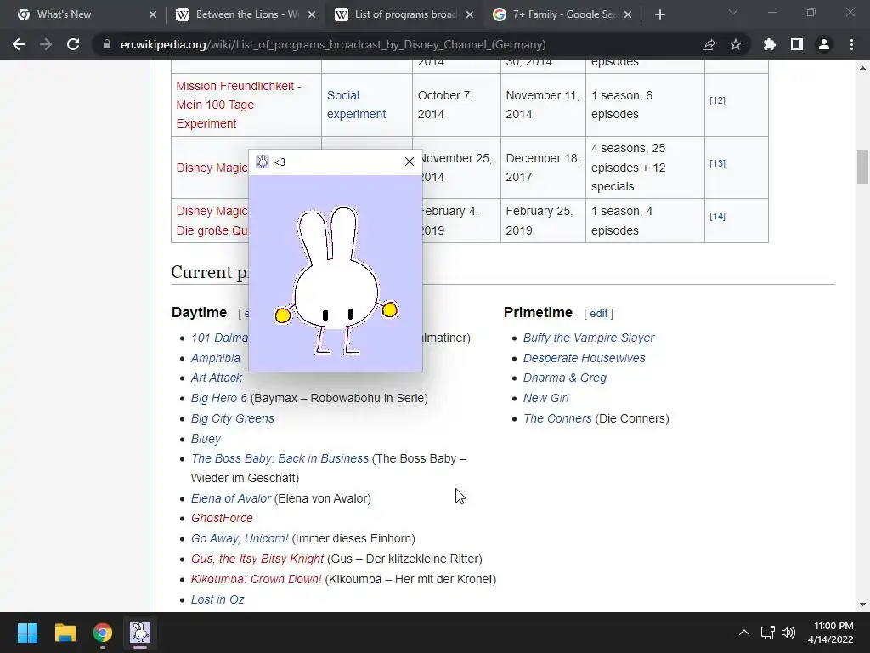Open Chrome's three-dot menu
The width and height of the screenshot is (870, 653).
(851, 44)
